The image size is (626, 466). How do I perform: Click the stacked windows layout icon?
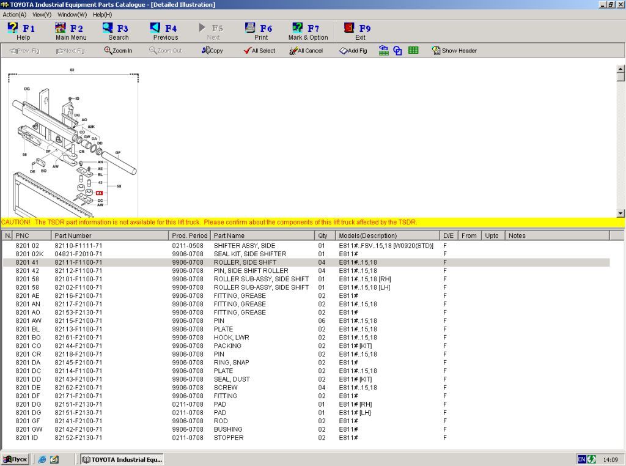pyautogui.click(x=384, y=51)
